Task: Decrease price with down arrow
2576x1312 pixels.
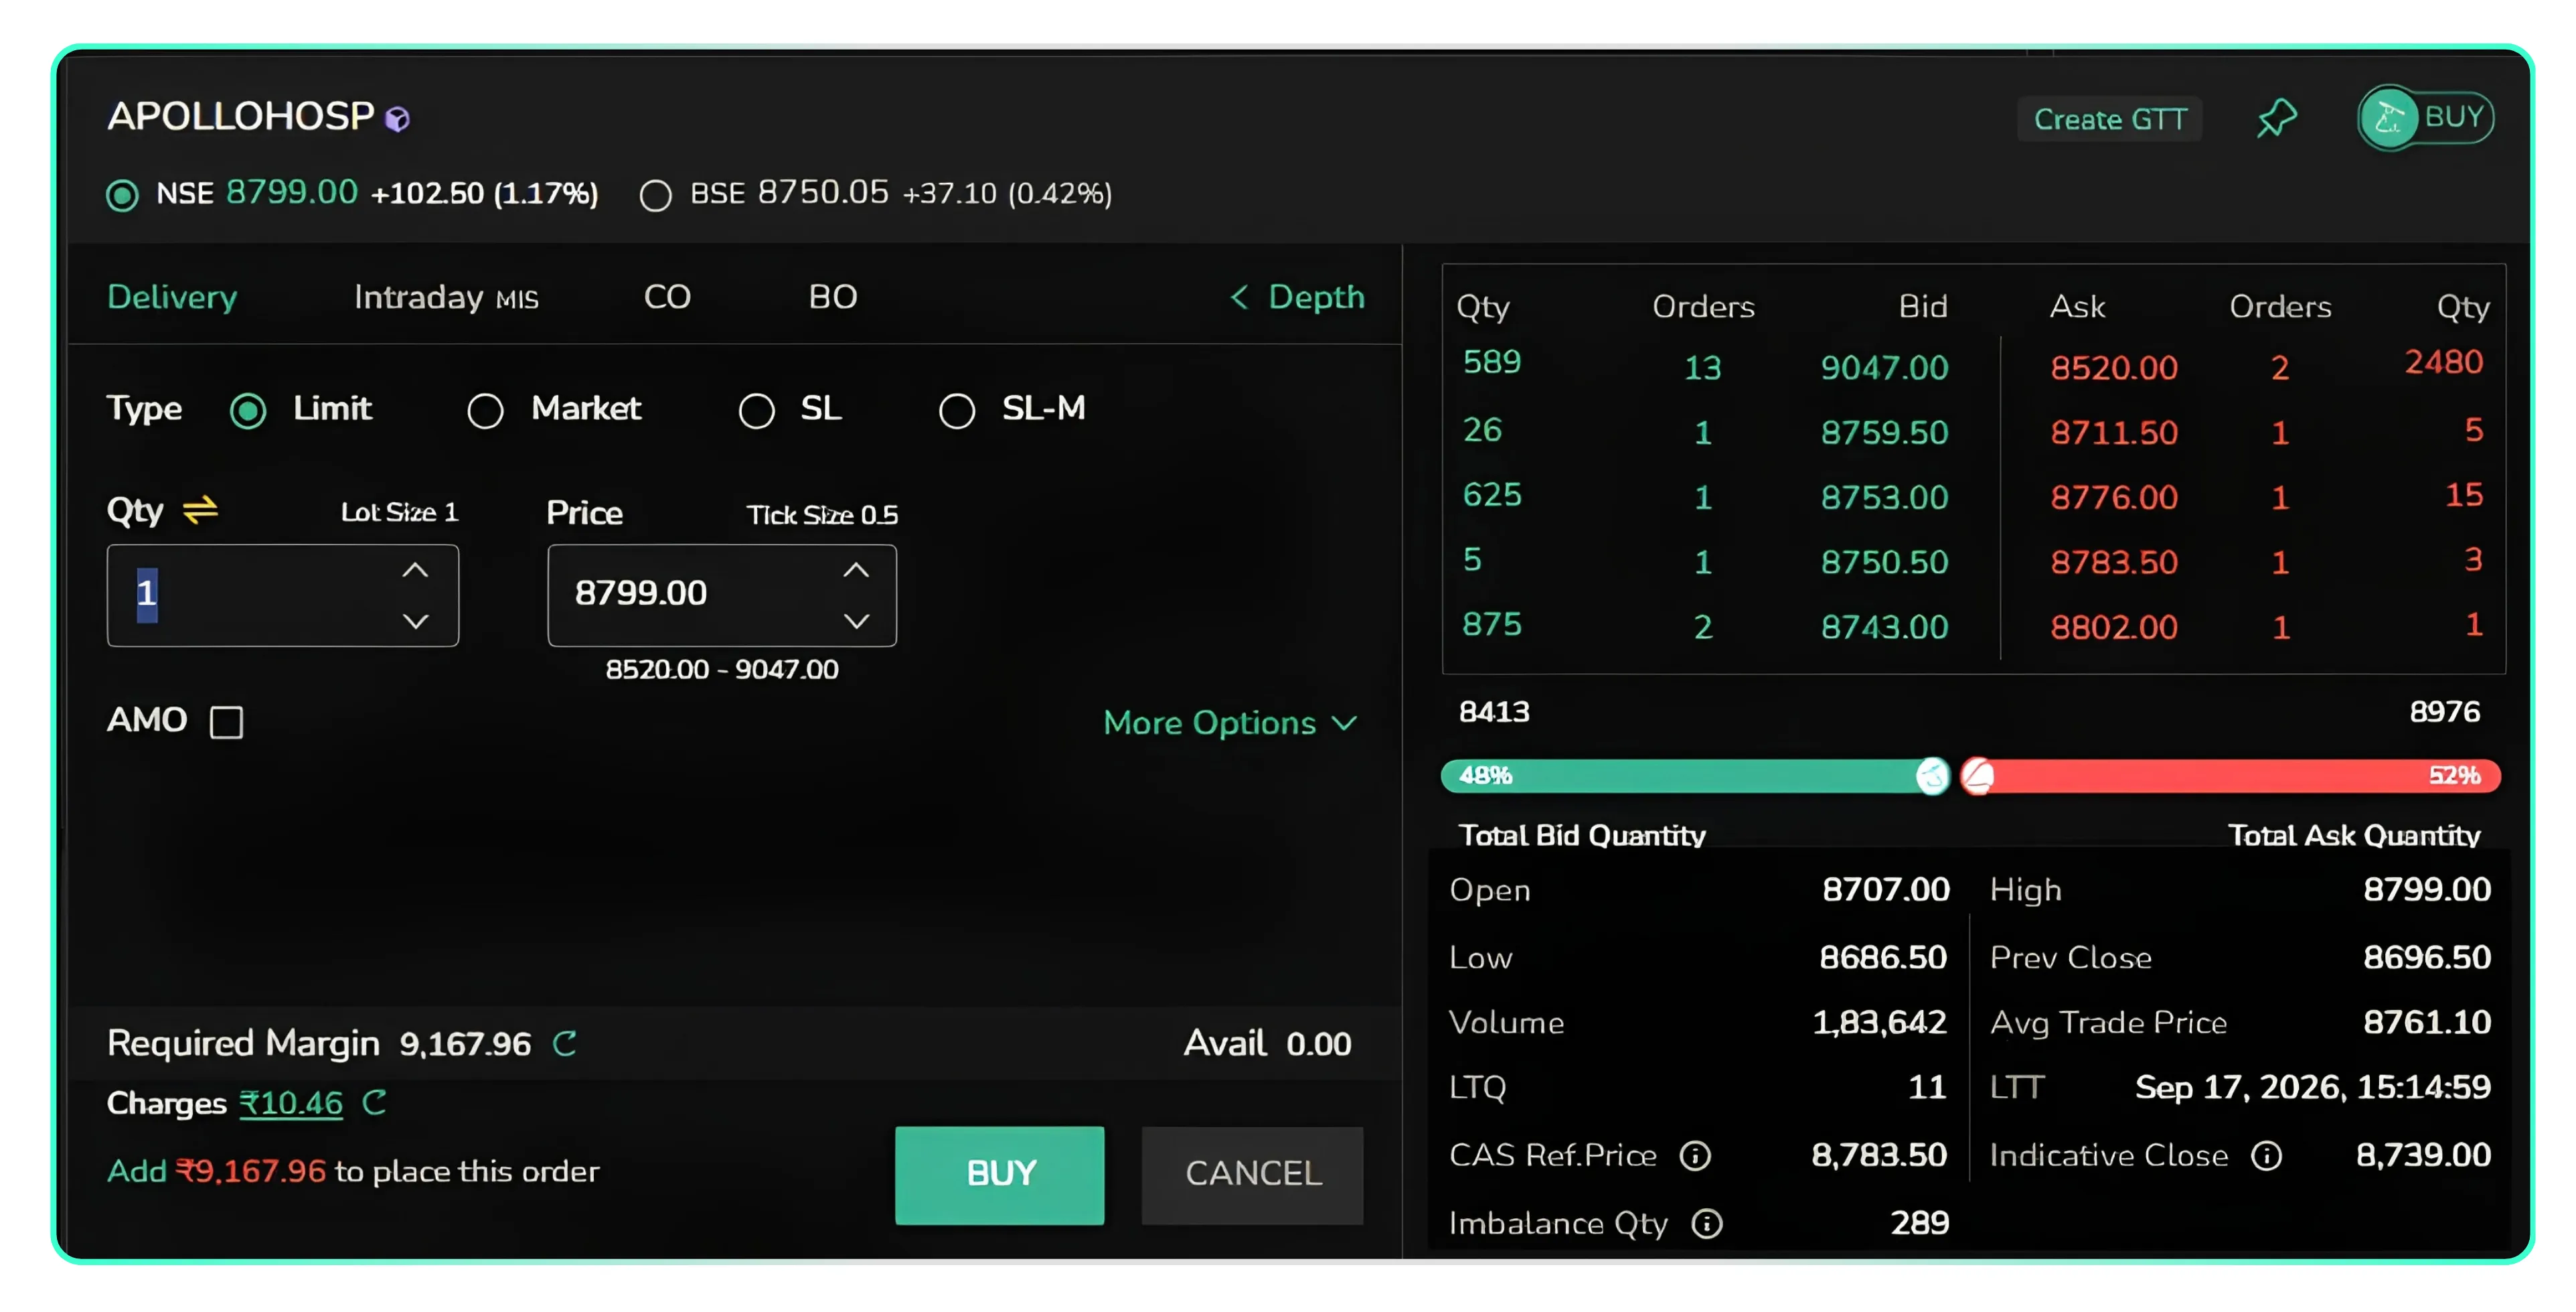Action: [855, 622]
